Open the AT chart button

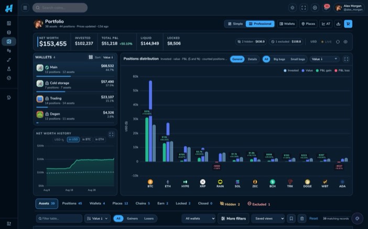[x=326, y=24]
